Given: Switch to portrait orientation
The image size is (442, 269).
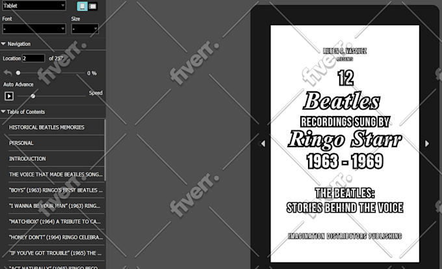Looking at the screenshot, I should 82,6.
